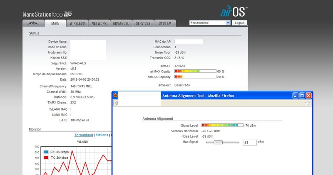Expand the Ferramentas dropdown

(210, 23)
